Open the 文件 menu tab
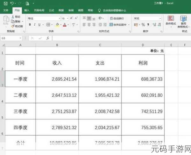 click(x=6, y=10)
